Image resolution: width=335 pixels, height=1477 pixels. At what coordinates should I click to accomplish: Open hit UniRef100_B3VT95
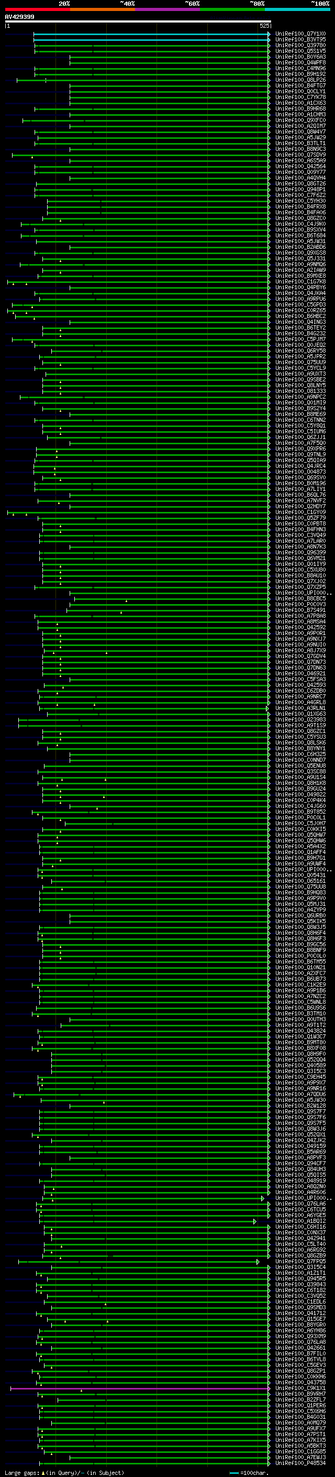point(300,40)
